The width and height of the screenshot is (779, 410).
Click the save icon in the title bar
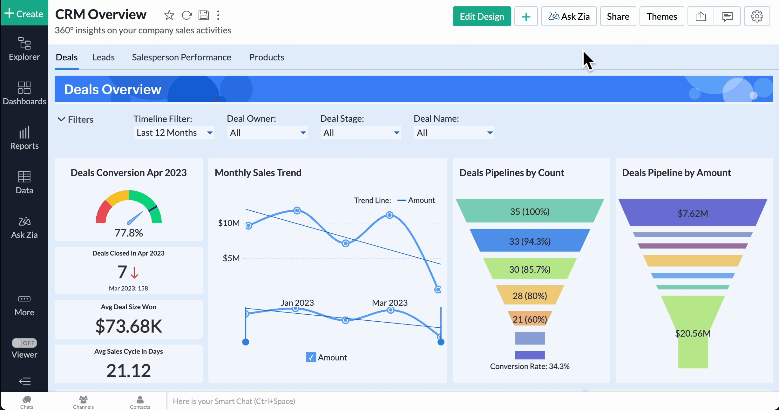tap(203, 15)
